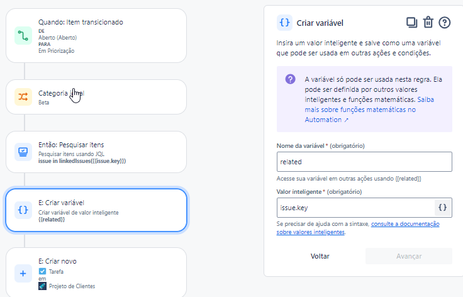
Task: Open the Quando: Item transicionado step
Action: tap(96, 35)
